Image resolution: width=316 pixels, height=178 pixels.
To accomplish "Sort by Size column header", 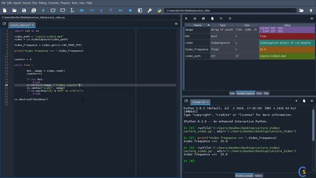I will click(247, 25).
